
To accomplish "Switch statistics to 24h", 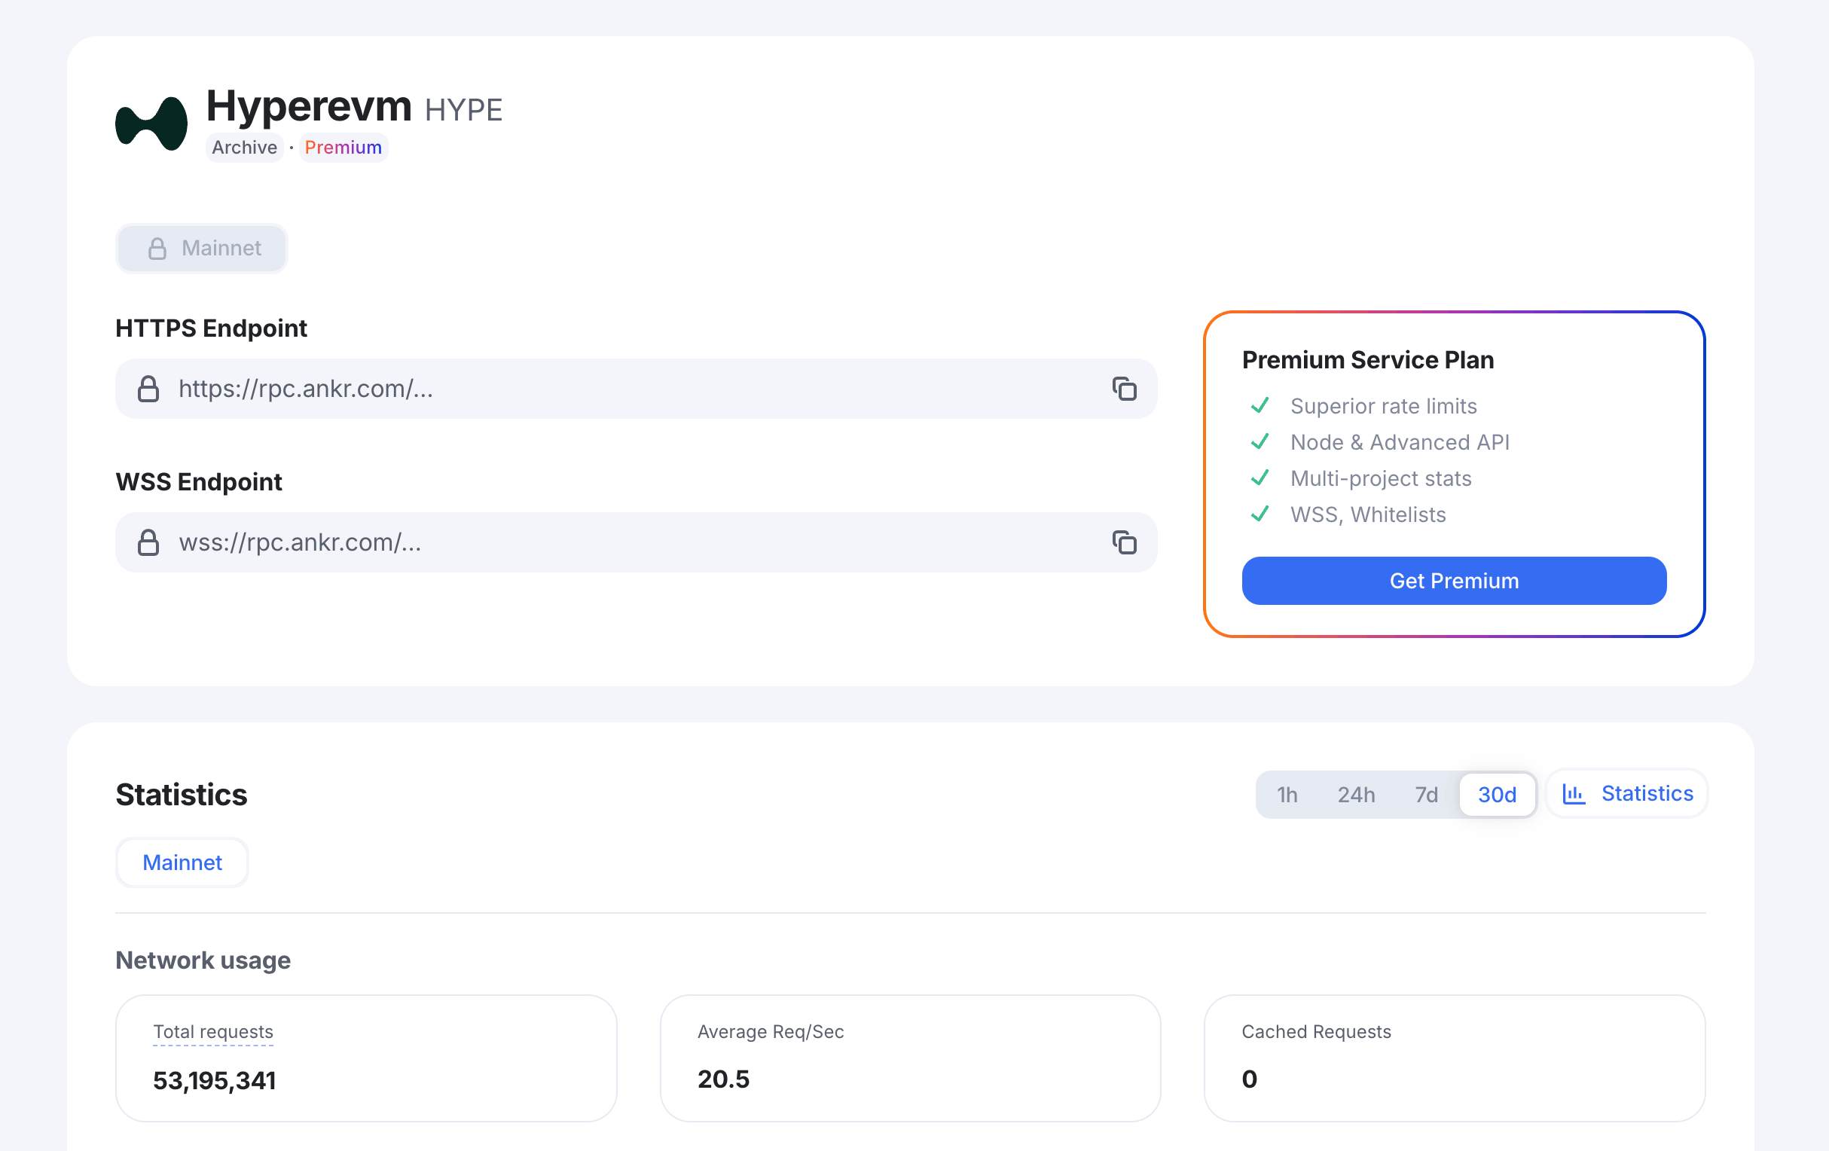I will click(x=1356, y=795).
